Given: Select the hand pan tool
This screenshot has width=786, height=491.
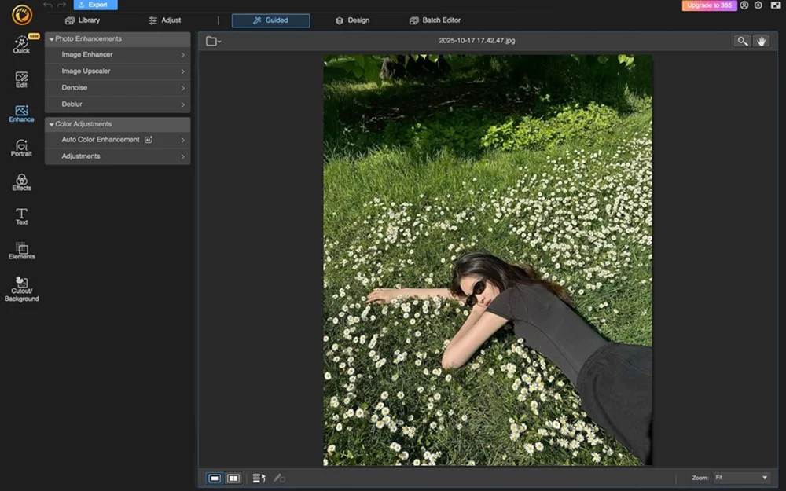Looking at the screenshot, I should click(761, 41).
